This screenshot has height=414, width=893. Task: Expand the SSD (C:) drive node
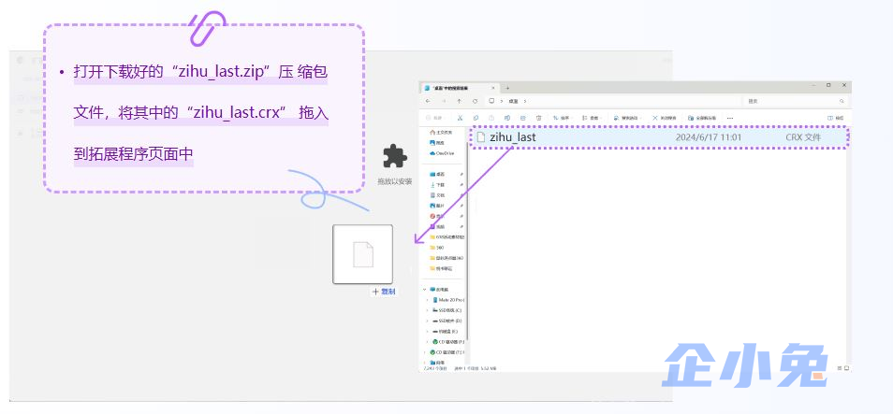pos(427,310)
